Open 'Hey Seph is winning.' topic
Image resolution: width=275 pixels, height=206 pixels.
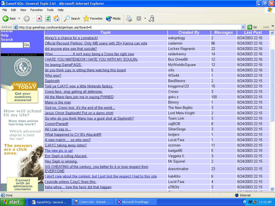(x=61, y=161)
